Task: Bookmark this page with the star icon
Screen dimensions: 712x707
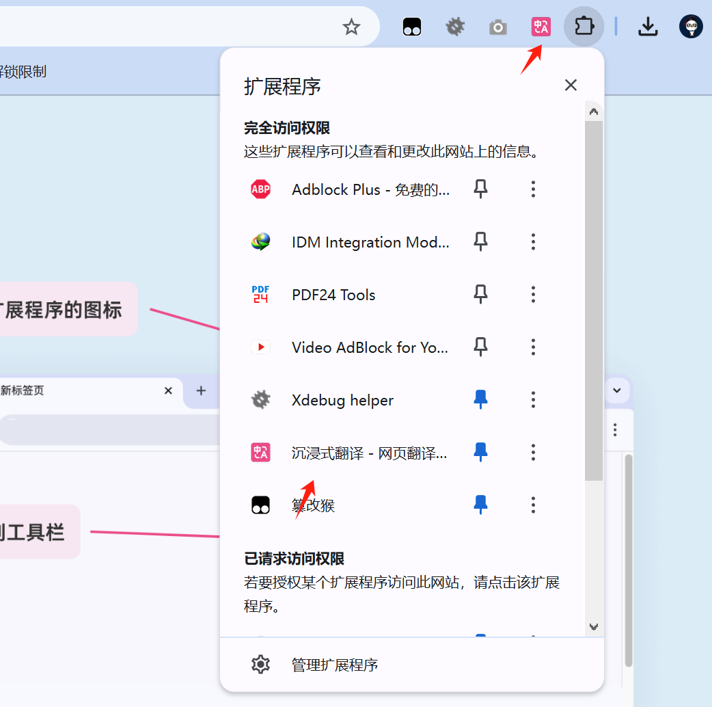Action: pos(351,27)
